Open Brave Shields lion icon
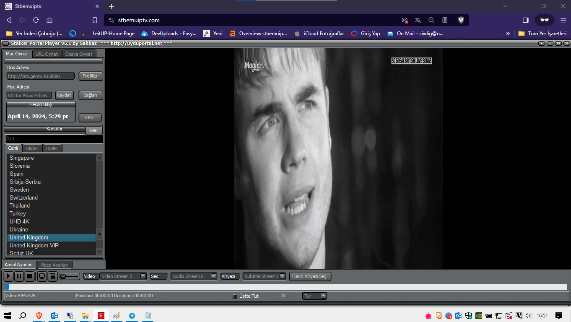The width and height of the screenshot is (571, 322). [461, 20]
